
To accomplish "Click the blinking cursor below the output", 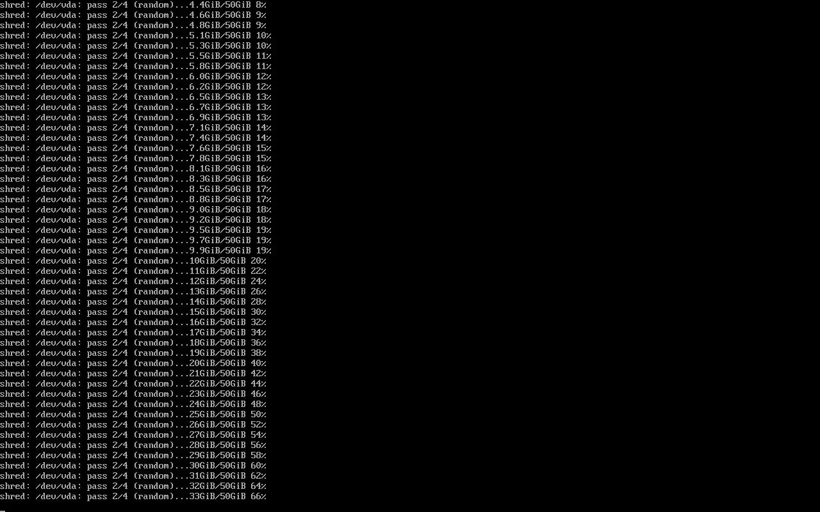I will pyautogui.click(x=3, y=510).
